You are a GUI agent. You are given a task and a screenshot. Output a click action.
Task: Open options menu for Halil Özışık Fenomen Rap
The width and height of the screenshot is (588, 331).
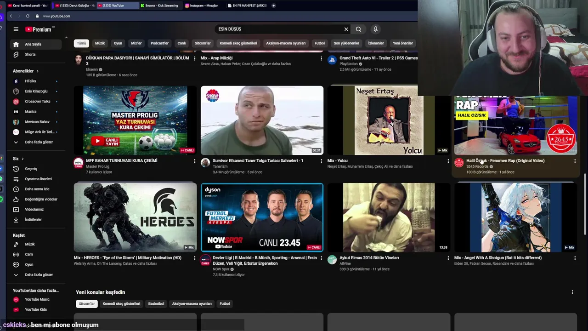[x=575, y=161]
